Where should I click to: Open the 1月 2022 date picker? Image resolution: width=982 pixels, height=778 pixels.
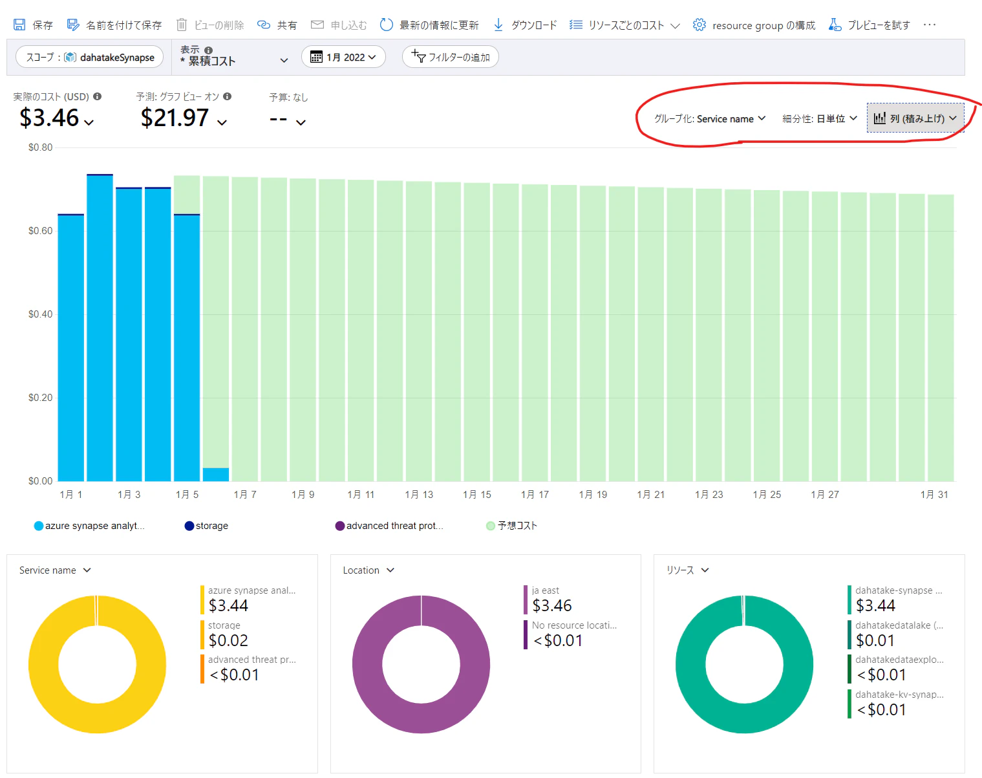[343, 57]
